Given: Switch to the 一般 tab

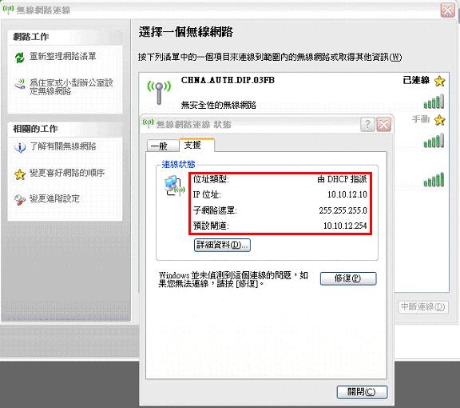Looking at the screenshot, I should point(162,146).
